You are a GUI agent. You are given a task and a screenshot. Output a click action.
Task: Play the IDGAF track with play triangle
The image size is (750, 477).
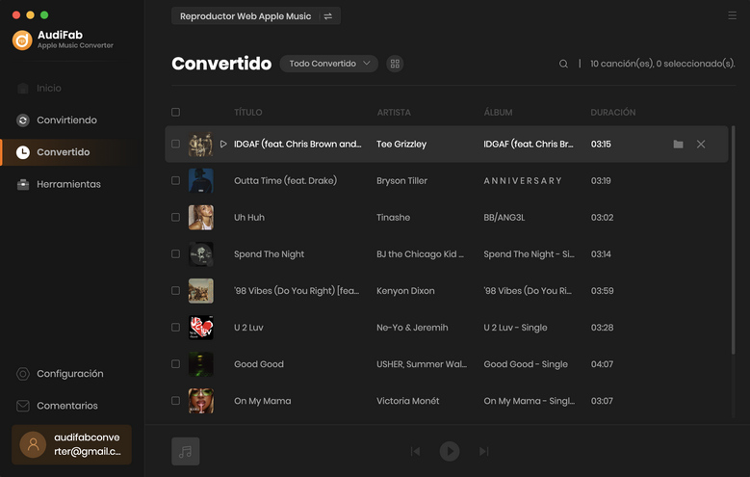(223, 144)
